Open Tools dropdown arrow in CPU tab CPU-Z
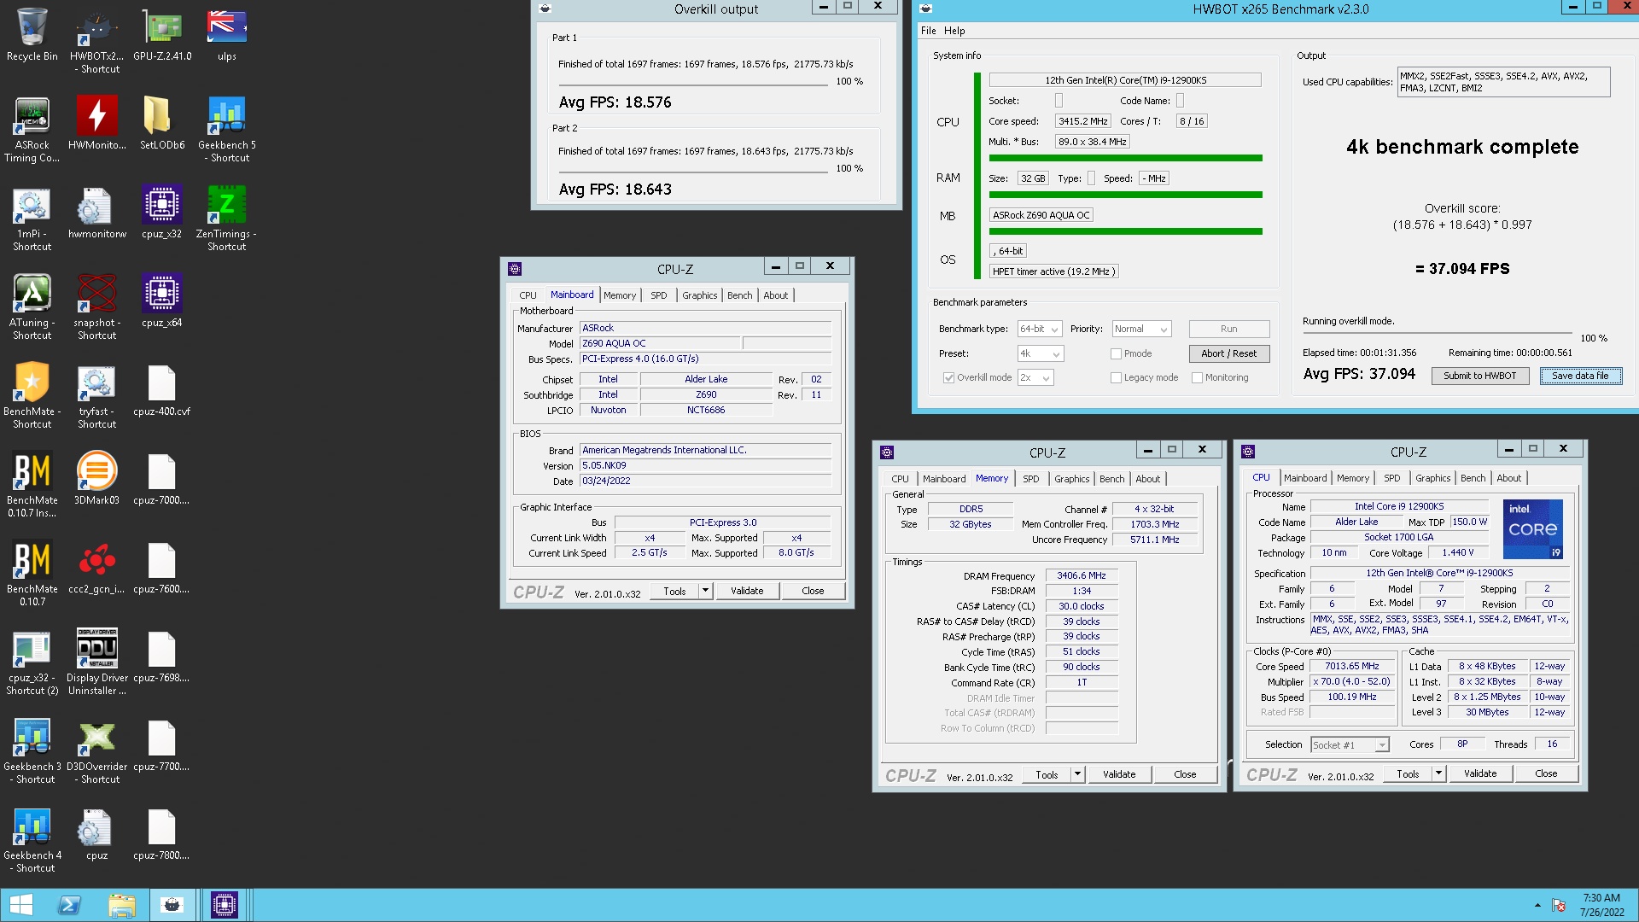 [1438, 773]
